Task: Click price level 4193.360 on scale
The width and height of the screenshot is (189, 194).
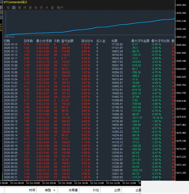Action: click(181, 5)
